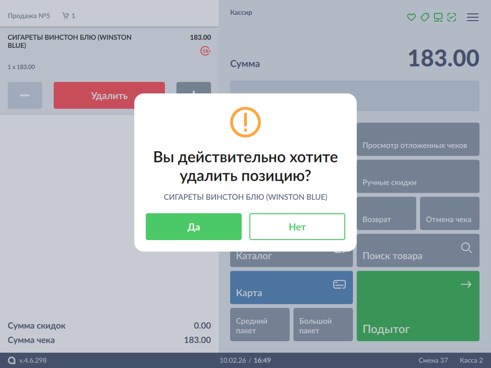Confirm deletion with the Да button
Image resolution: width=491 pixels, height=368 pixels.
(193, 227)
